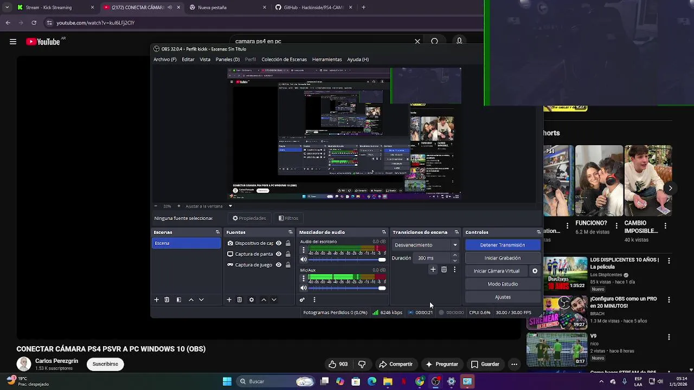Show hidden system tray icons
The height and width of the screenshot is (390, 694).
click(x=601, y=381)
